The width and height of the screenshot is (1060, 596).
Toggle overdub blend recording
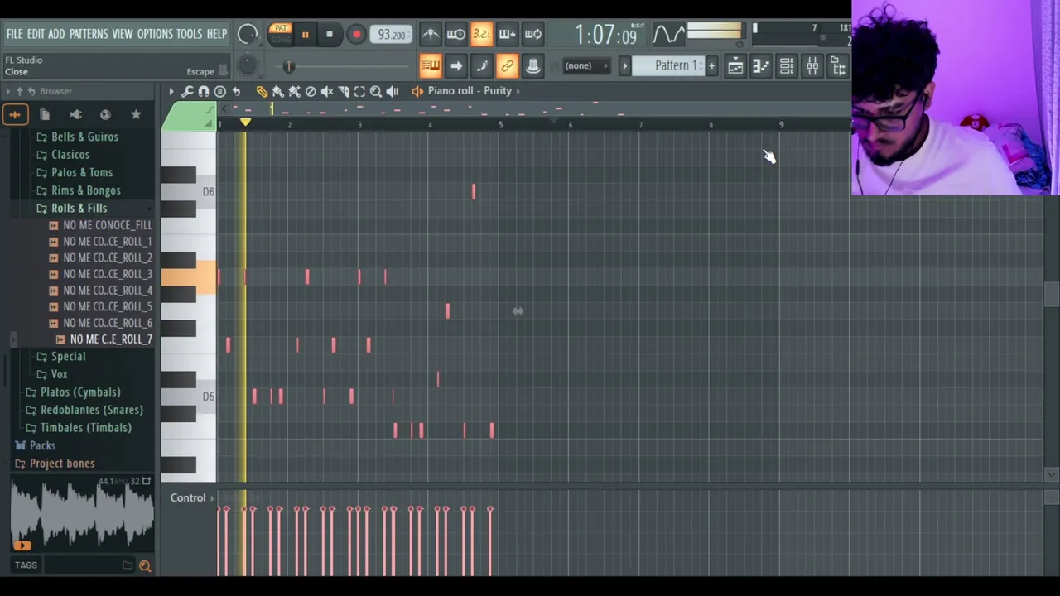507,34
